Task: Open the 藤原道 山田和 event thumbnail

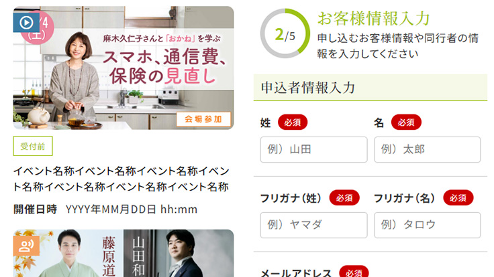Action: click(x=123, y=253)
